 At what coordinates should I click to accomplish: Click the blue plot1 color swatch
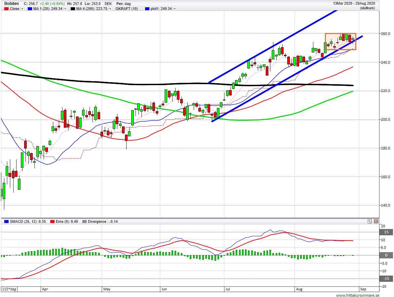pos(147,9)
